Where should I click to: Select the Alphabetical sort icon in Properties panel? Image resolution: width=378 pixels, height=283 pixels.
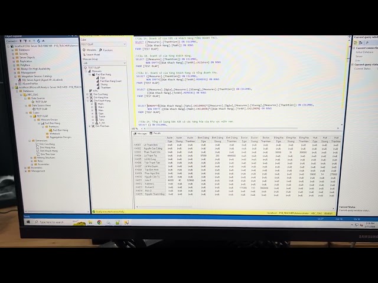(x=361, y=42)
